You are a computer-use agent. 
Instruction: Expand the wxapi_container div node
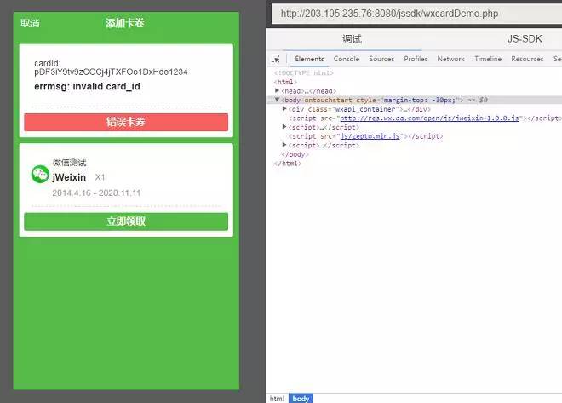tap(284, 109)
